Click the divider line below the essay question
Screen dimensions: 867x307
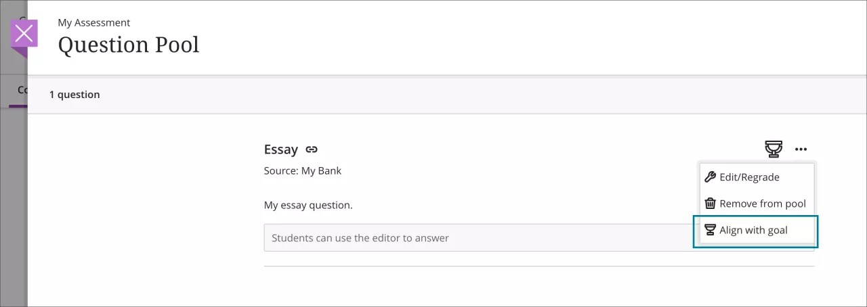pos(538,266)
